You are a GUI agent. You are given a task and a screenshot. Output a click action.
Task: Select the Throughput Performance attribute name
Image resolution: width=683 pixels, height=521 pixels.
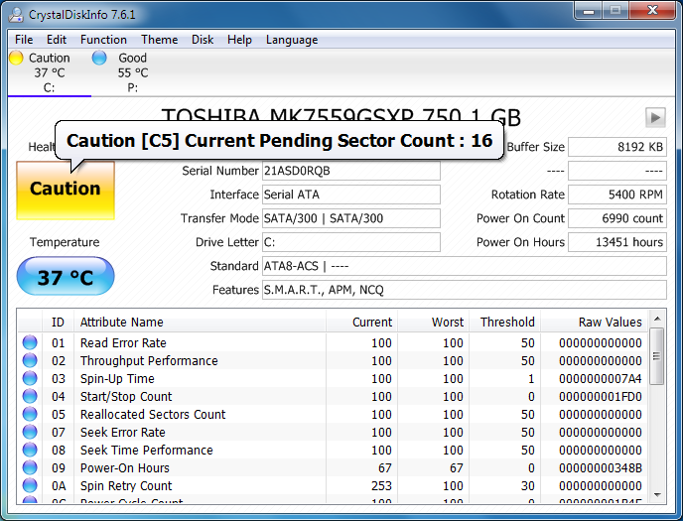pos(149,361)
